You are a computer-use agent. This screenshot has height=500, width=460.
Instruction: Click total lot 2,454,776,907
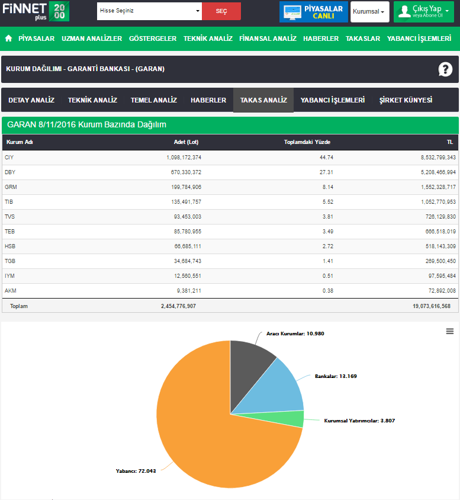(178, 306)
